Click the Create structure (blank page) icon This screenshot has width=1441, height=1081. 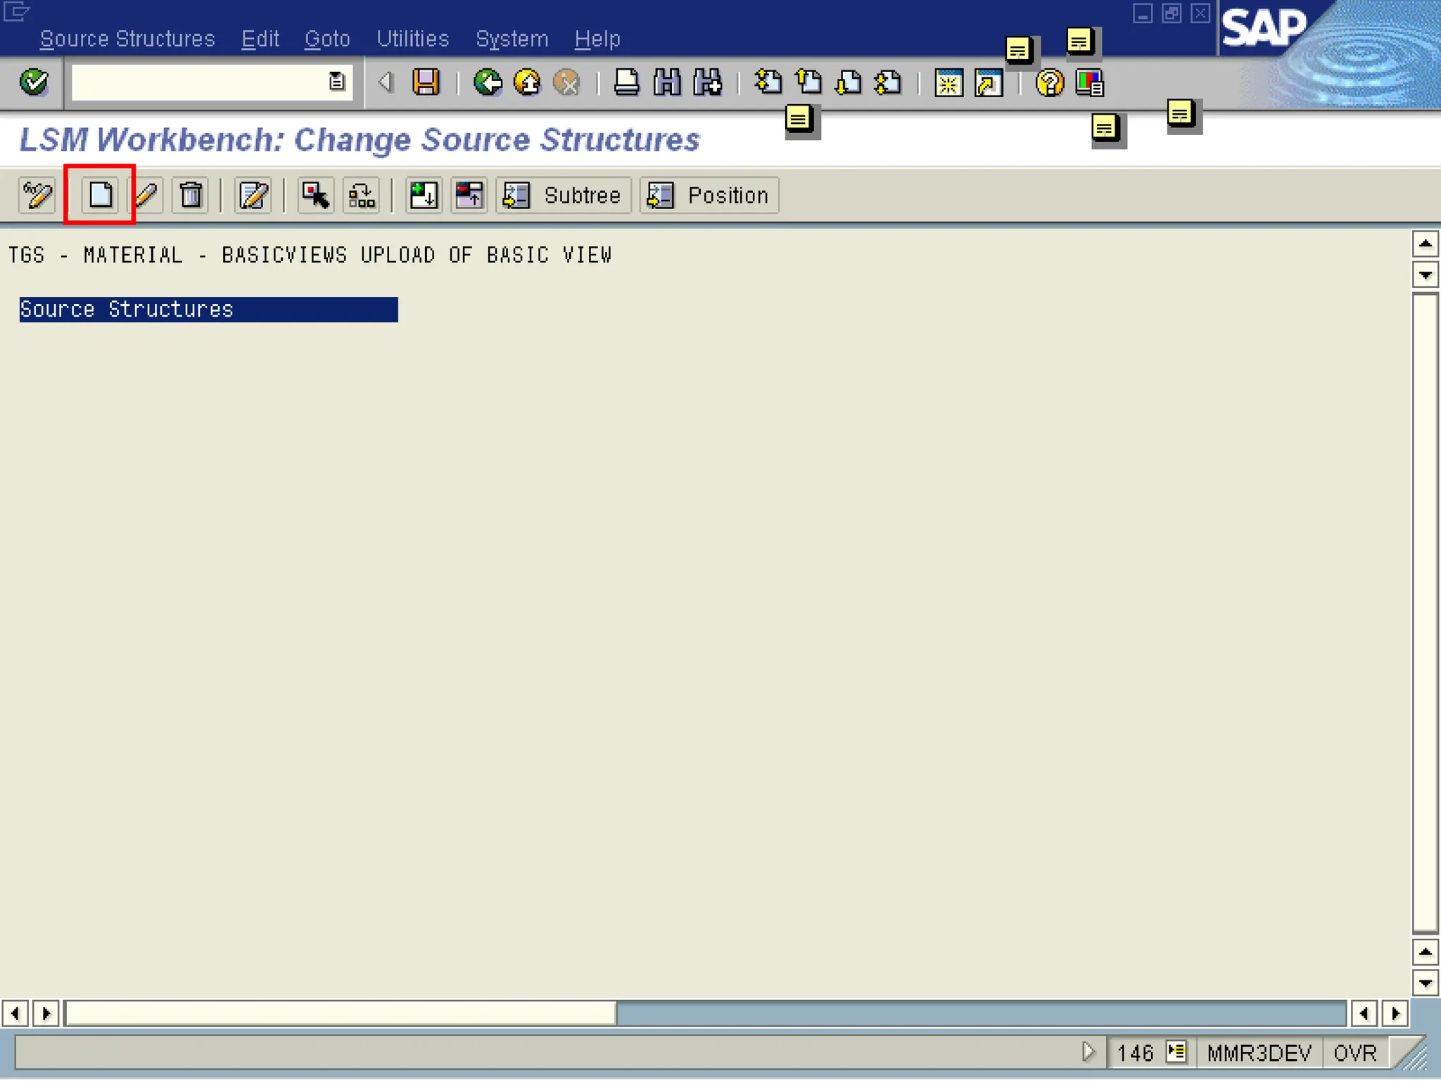[x=100, y=195]
